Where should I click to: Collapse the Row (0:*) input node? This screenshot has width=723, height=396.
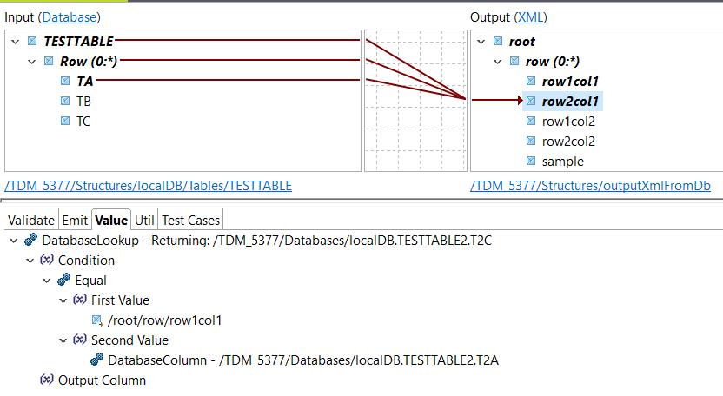click(x=32, y=62)
